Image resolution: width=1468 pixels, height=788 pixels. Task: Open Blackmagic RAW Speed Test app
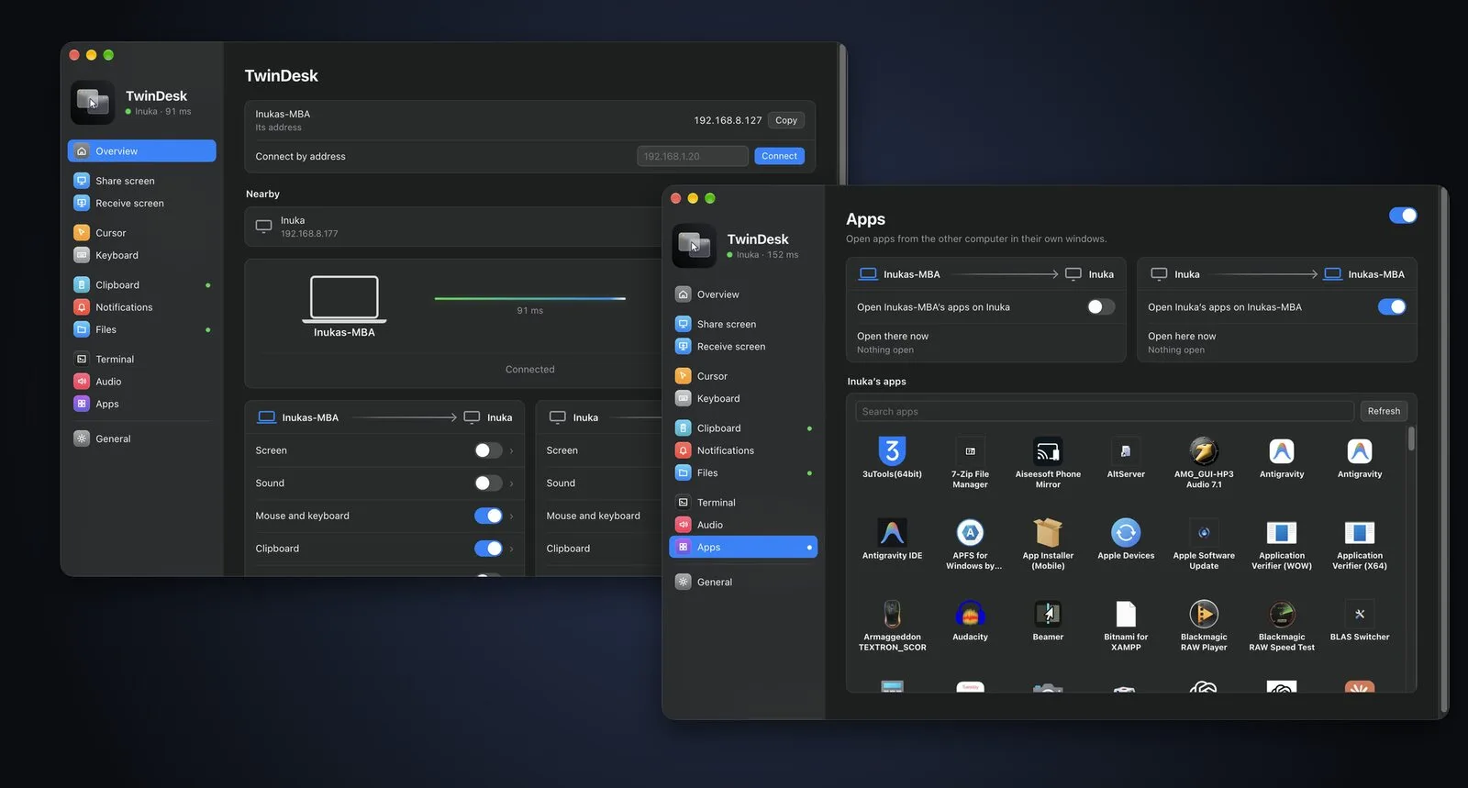[x=1282, y=614]
